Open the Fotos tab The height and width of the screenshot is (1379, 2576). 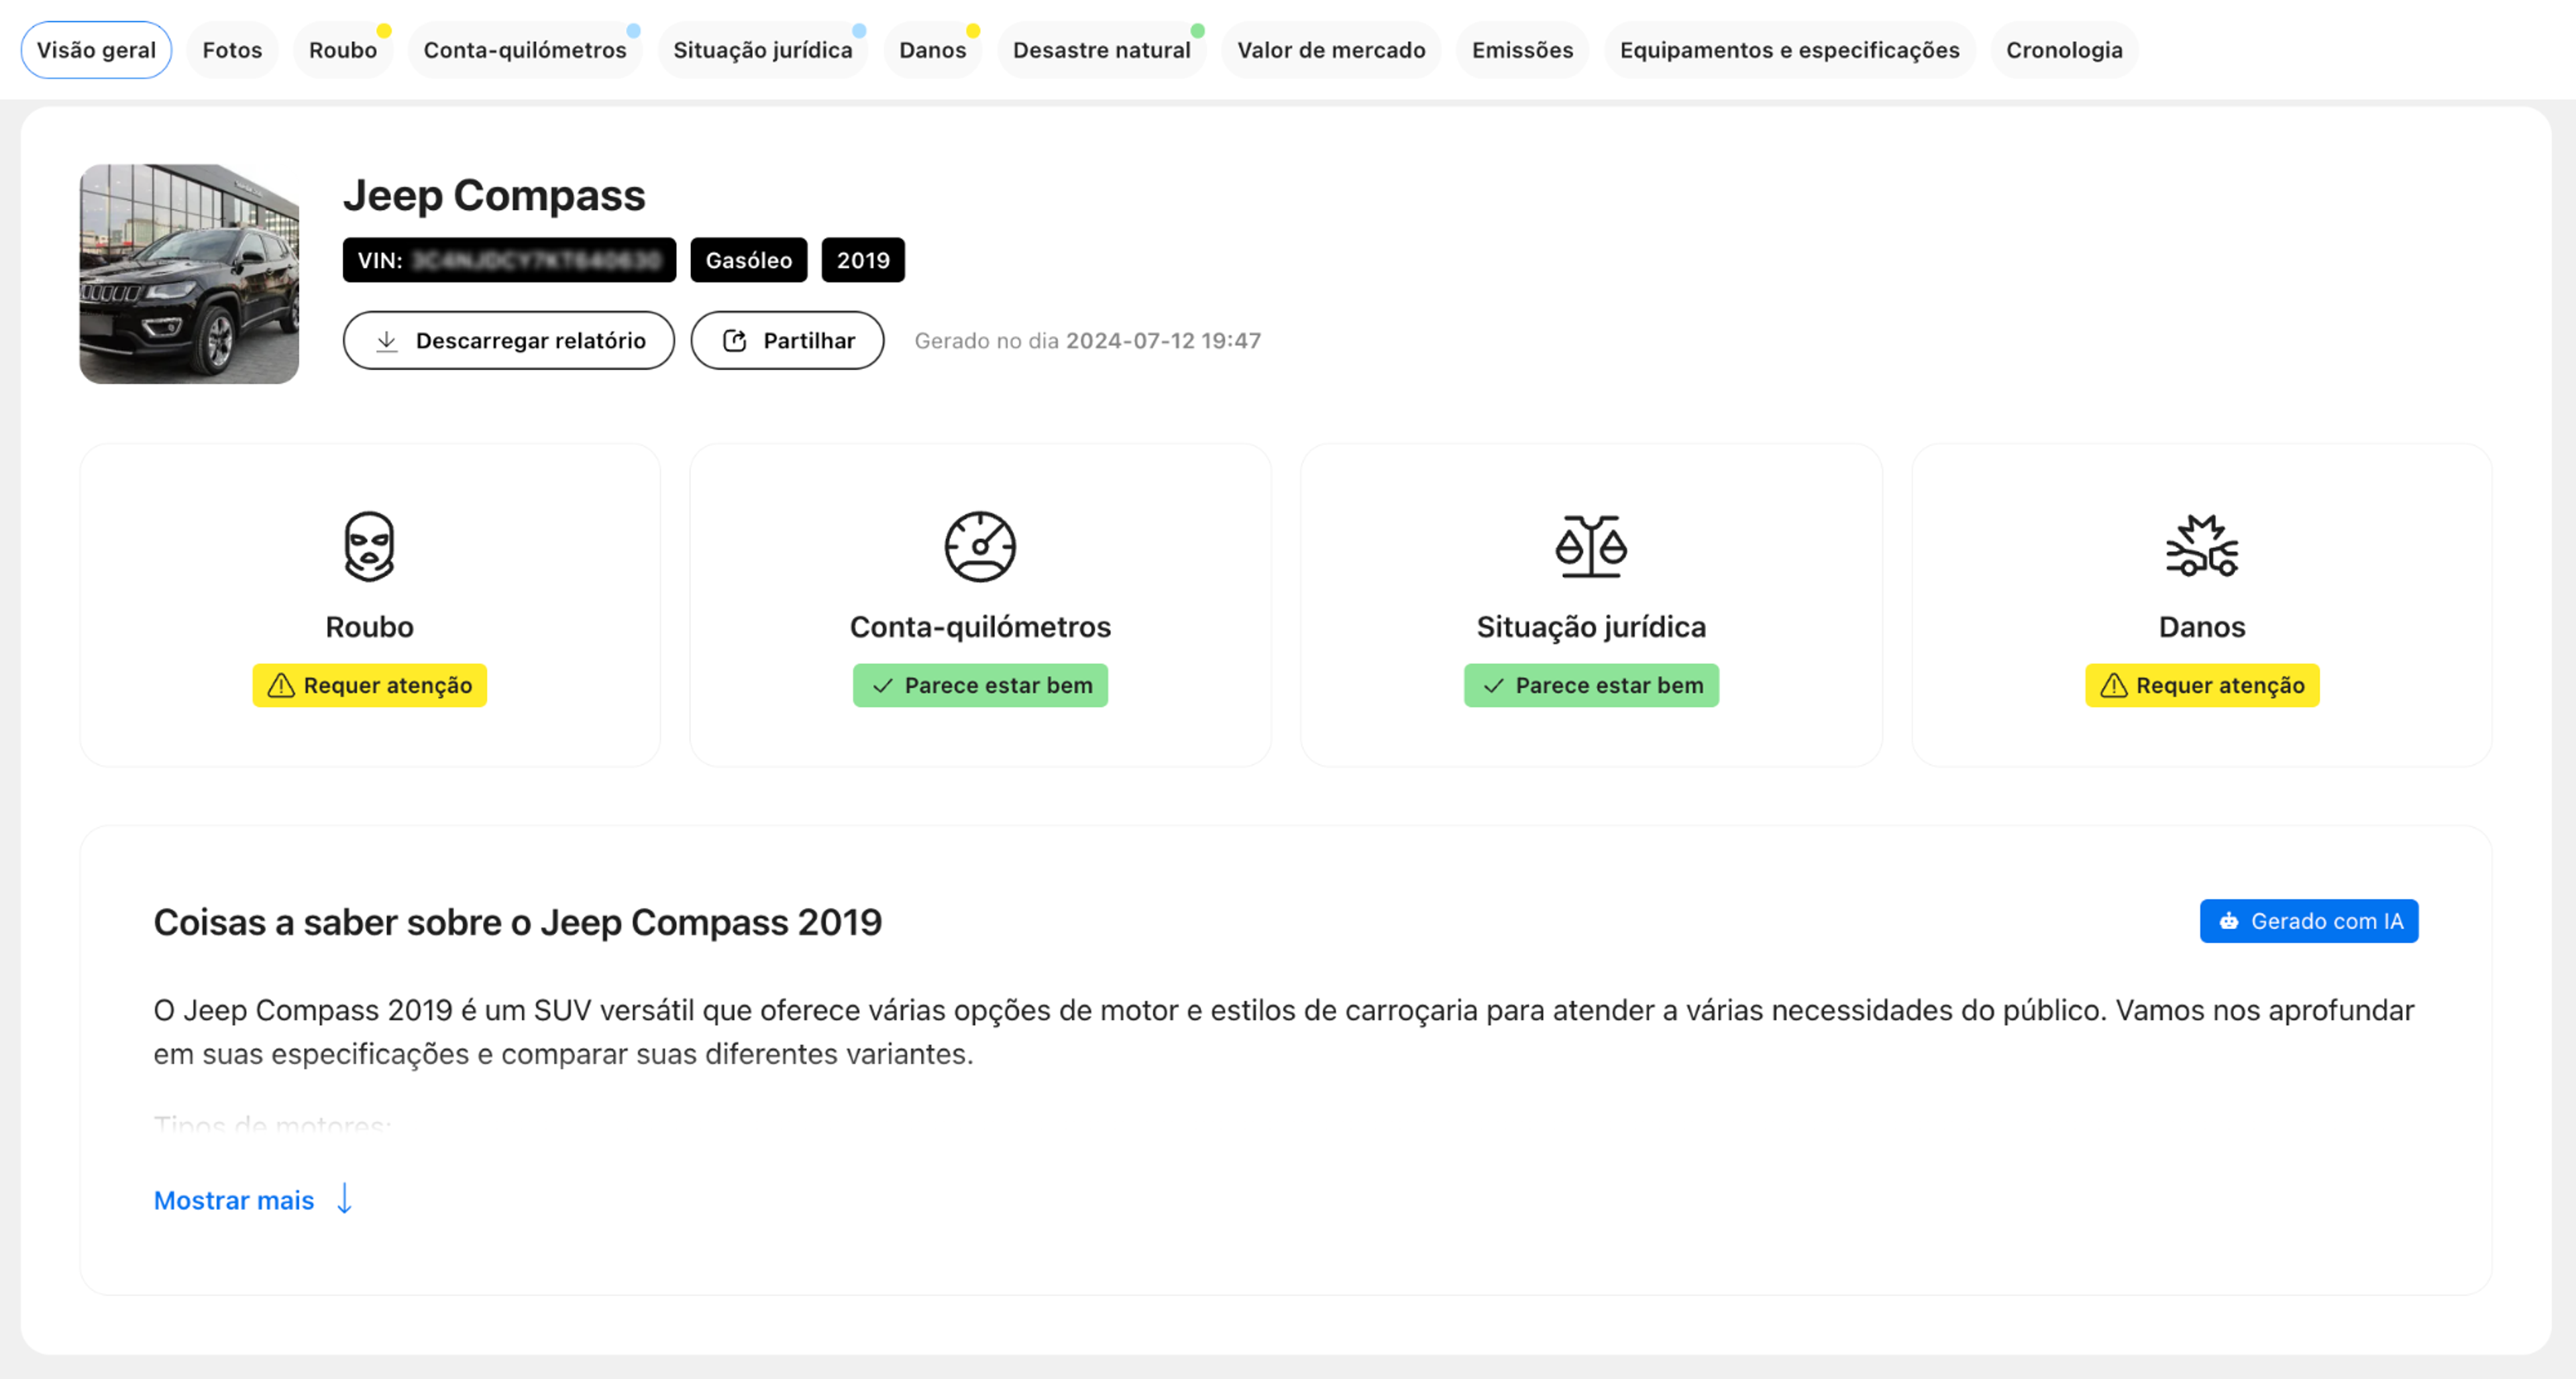[232, 50]
